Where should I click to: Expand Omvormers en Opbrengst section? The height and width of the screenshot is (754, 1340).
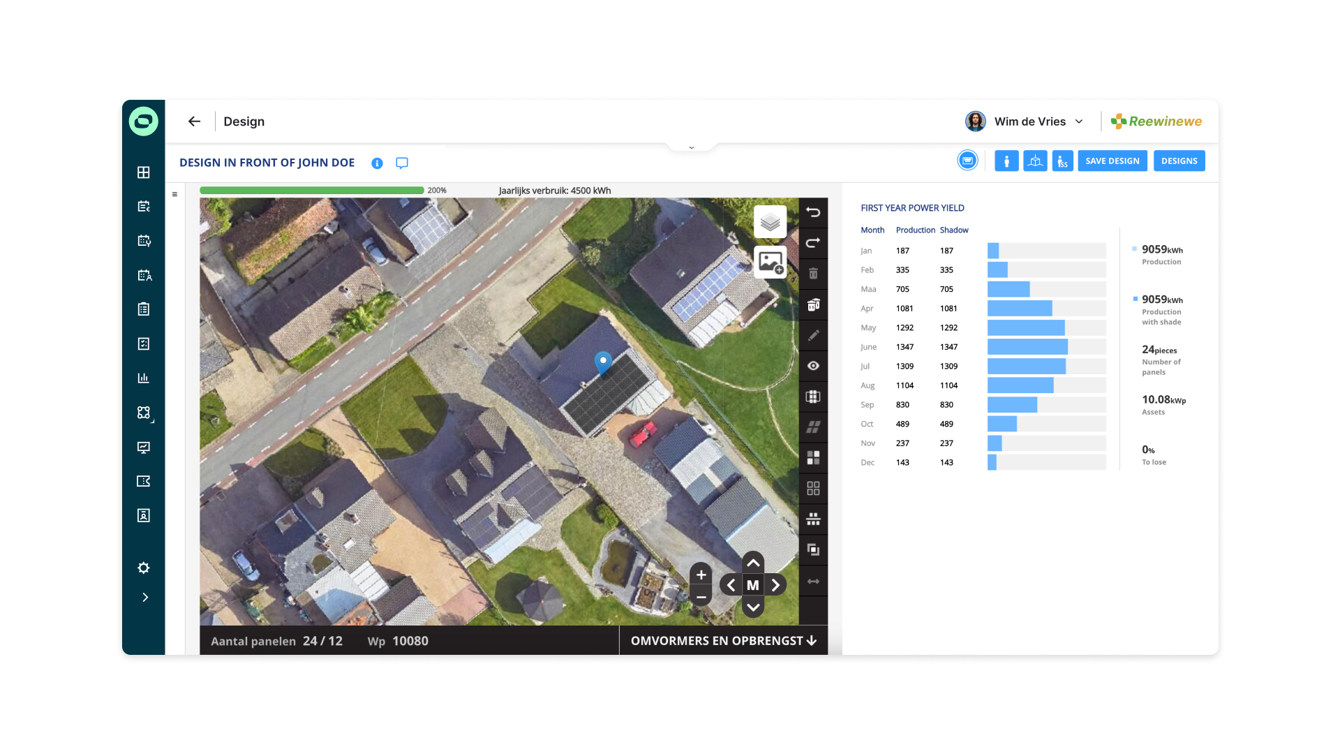[723, 641]
